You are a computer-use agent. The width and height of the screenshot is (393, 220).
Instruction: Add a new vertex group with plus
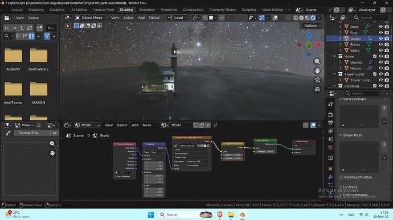[x=384, y=108]
